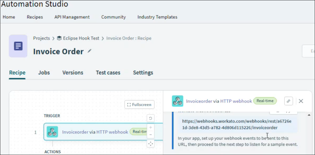Click the Projects breadcrumb link
Image resolution: width=315 pixels, height=155 pixels.
pyautogui.click(x=41, y=38)
